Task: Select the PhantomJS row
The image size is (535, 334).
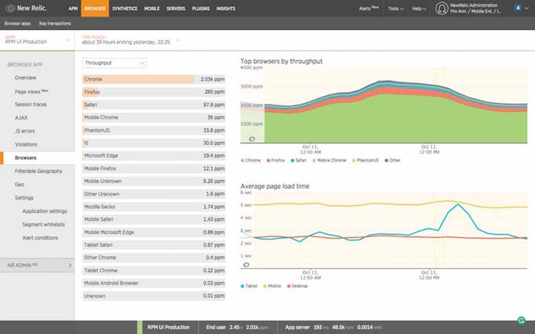Action: [x=154, y=130]
